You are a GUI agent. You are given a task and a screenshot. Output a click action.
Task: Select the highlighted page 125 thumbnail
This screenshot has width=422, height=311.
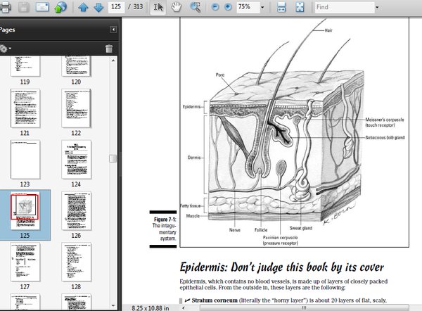click(25, 210)
